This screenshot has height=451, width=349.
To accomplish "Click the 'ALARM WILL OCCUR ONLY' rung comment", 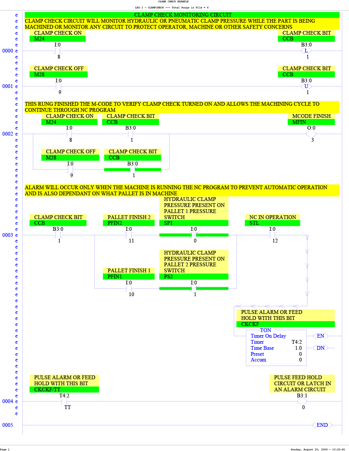I will point(182,190).
